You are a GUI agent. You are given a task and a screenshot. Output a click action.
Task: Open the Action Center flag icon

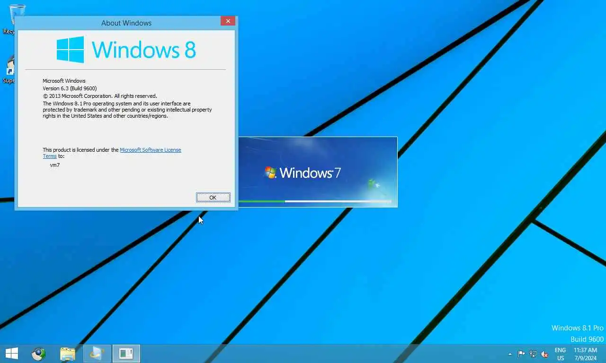point(521,354)
